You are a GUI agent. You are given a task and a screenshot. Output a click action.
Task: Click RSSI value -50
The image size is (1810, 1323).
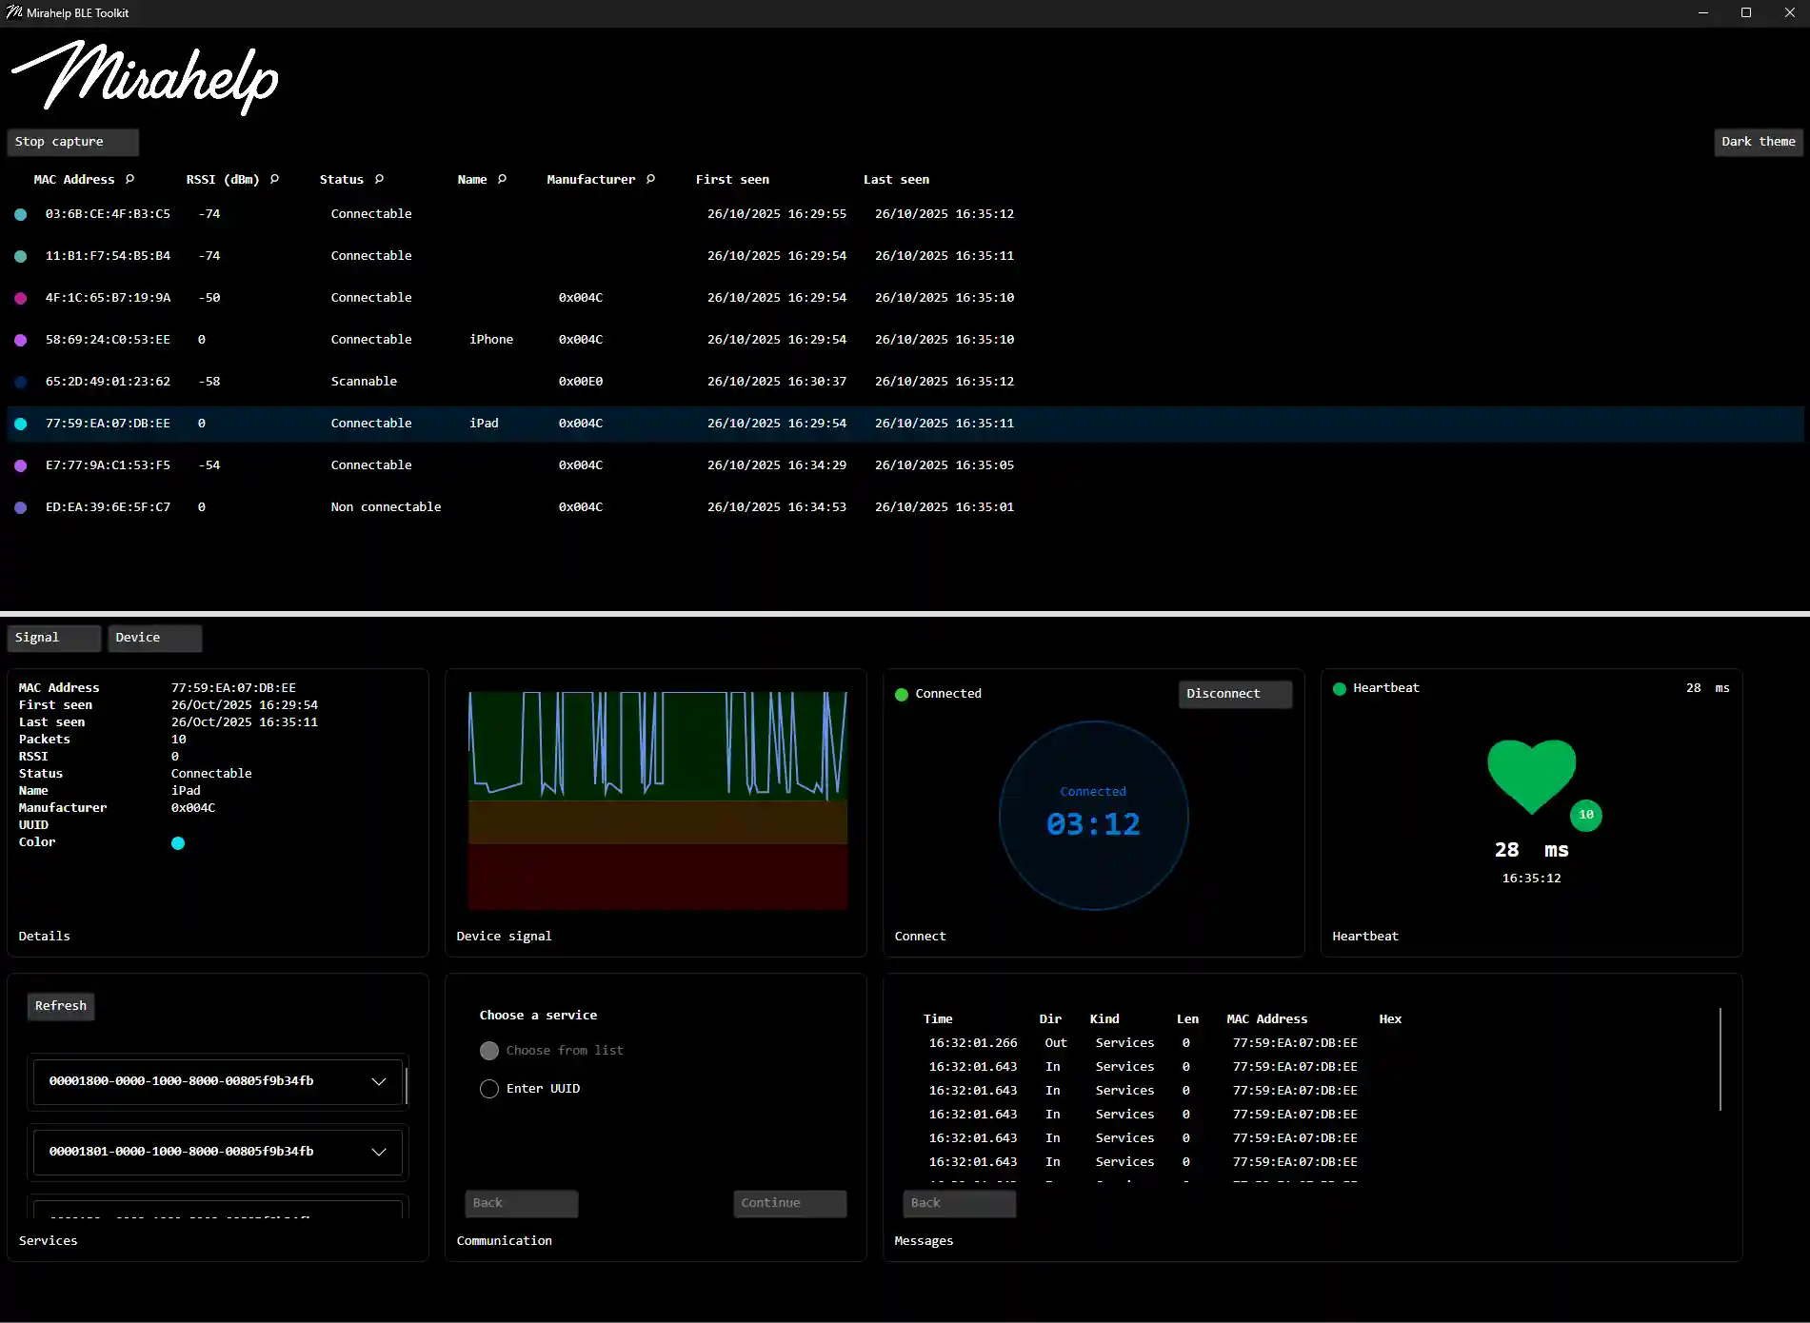(x=209, y=298)
